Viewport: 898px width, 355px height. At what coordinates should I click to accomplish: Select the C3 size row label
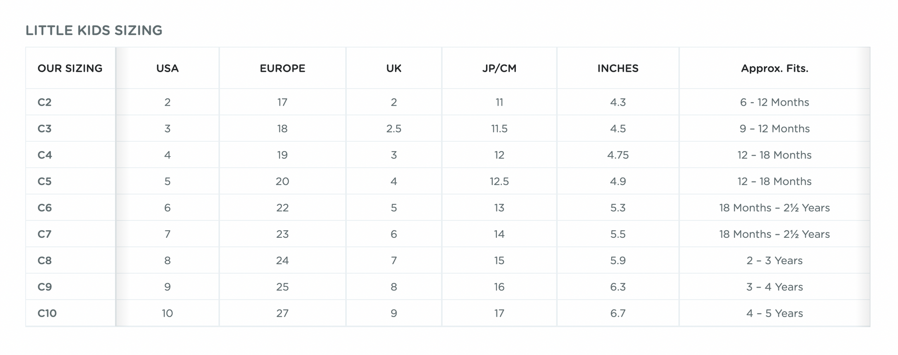[44, 129]
